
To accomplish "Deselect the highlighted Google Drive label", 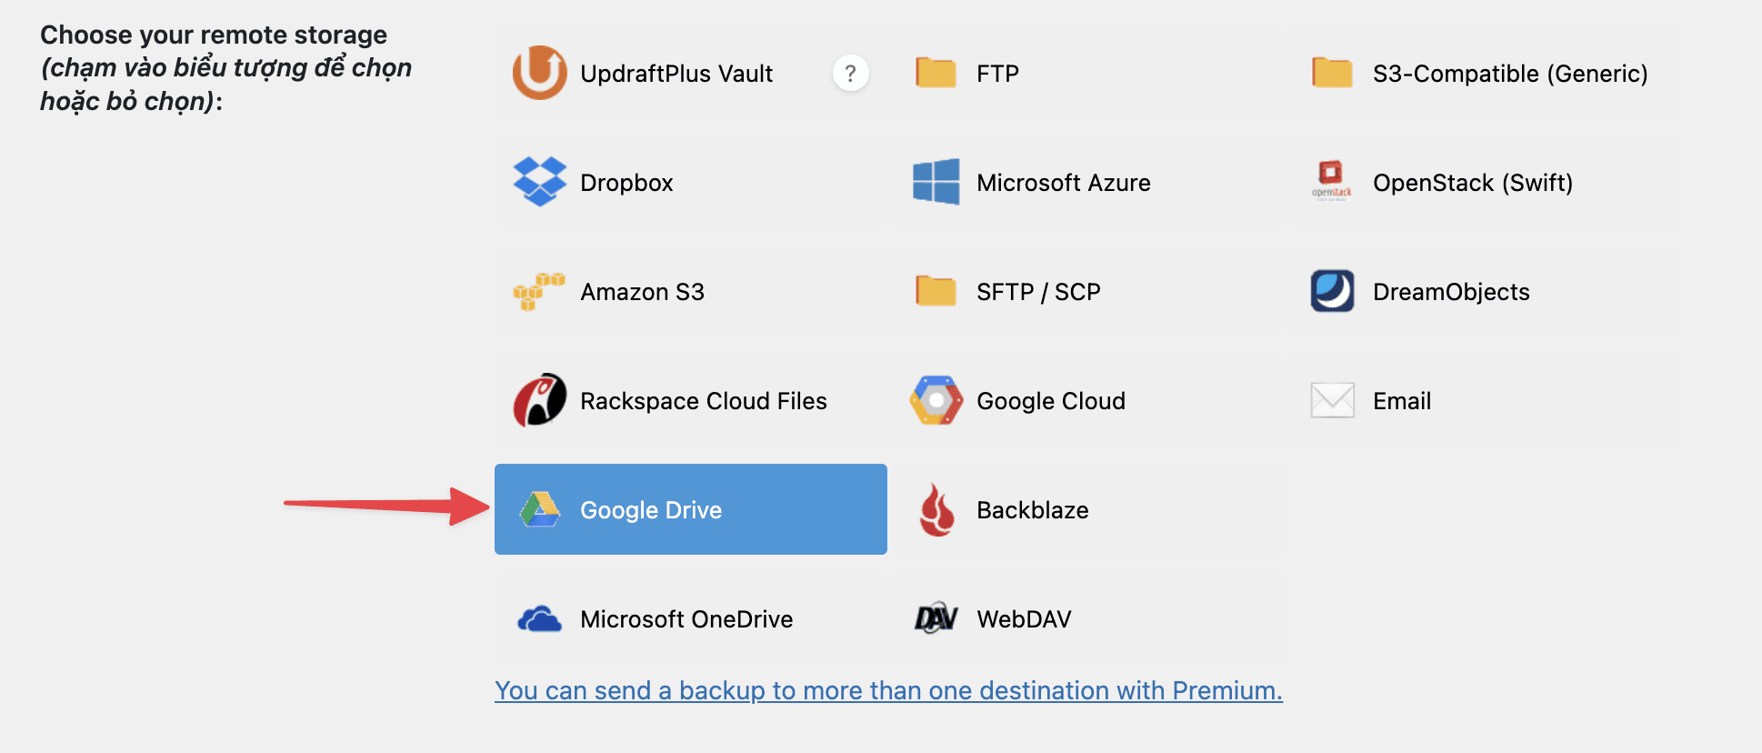I will pyautogui.click(x=651, y=510).
